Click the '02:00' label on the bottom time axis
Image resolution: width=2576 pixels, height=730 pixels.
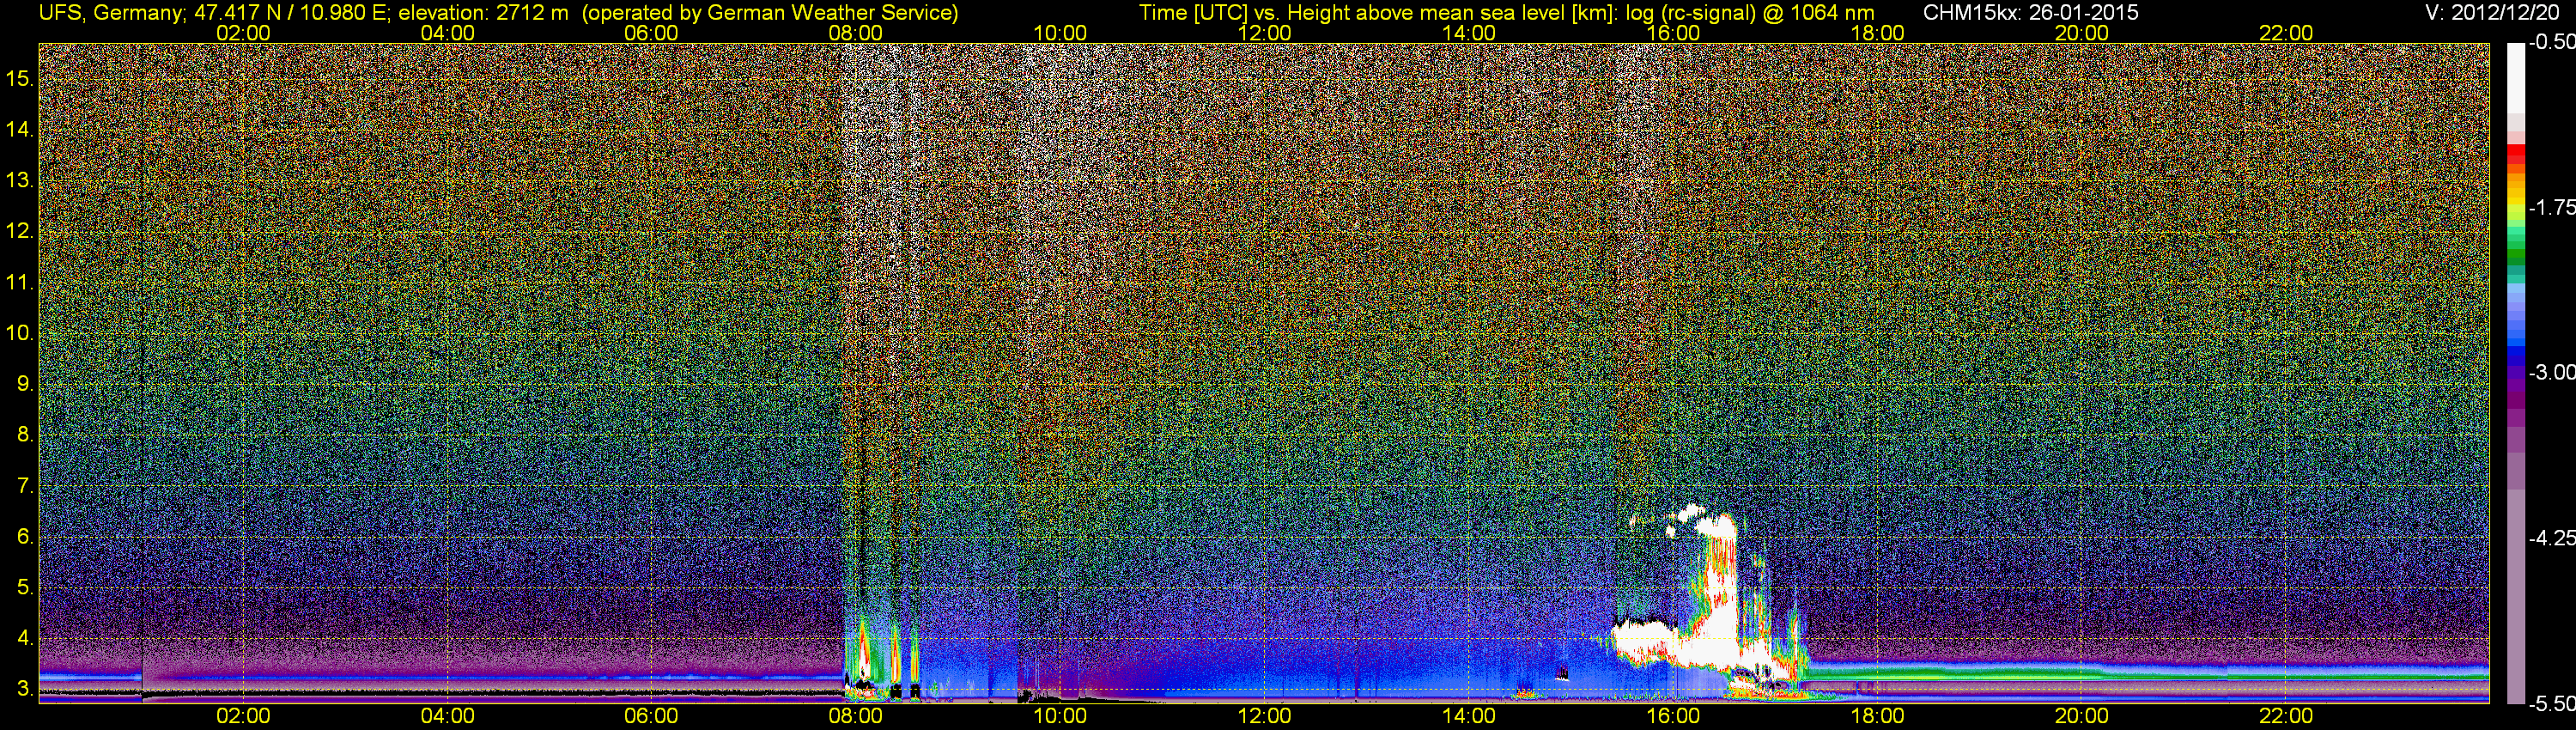point(243,716)
